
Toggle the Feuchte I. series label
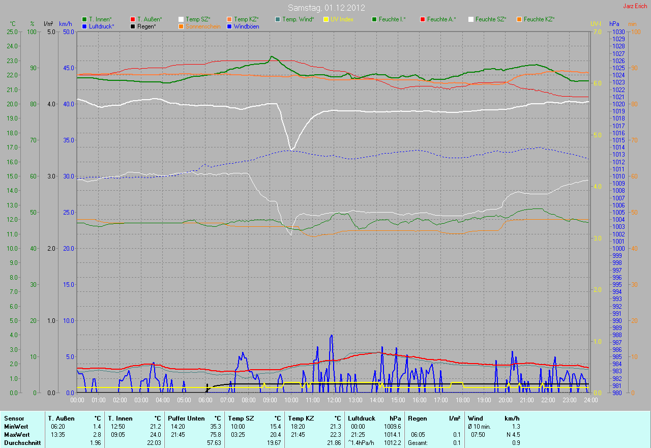(392, 19)
